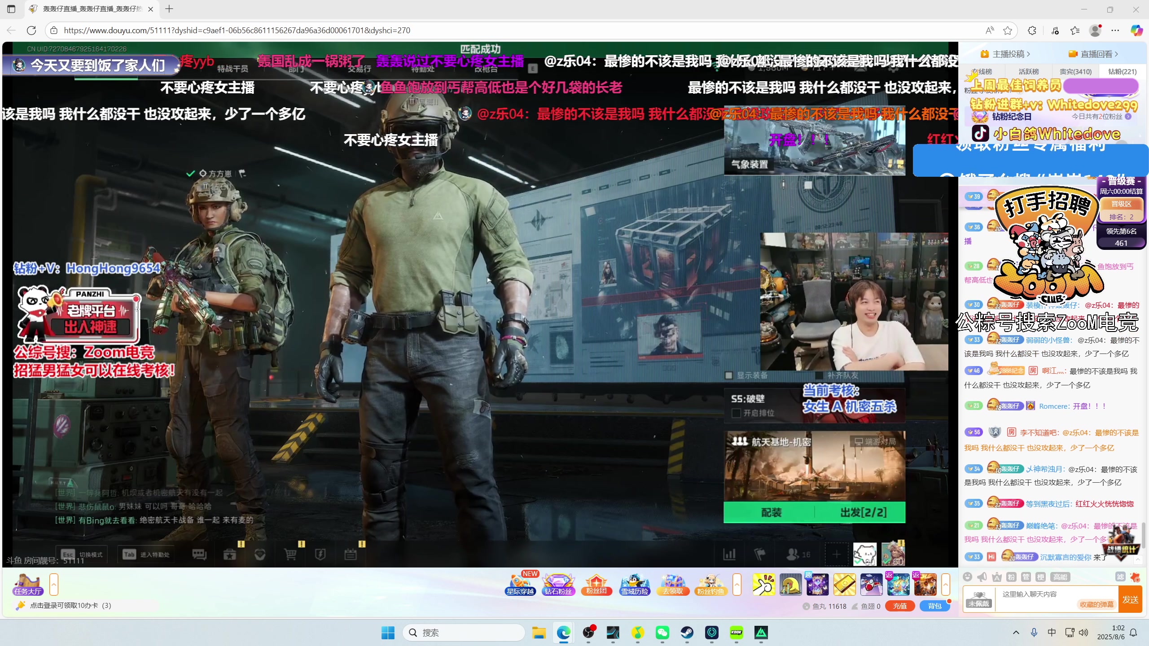This screenshot has height=646, width=1149.
Task: Open the 粉丝团 fan club icon
Action: [596, 584]
